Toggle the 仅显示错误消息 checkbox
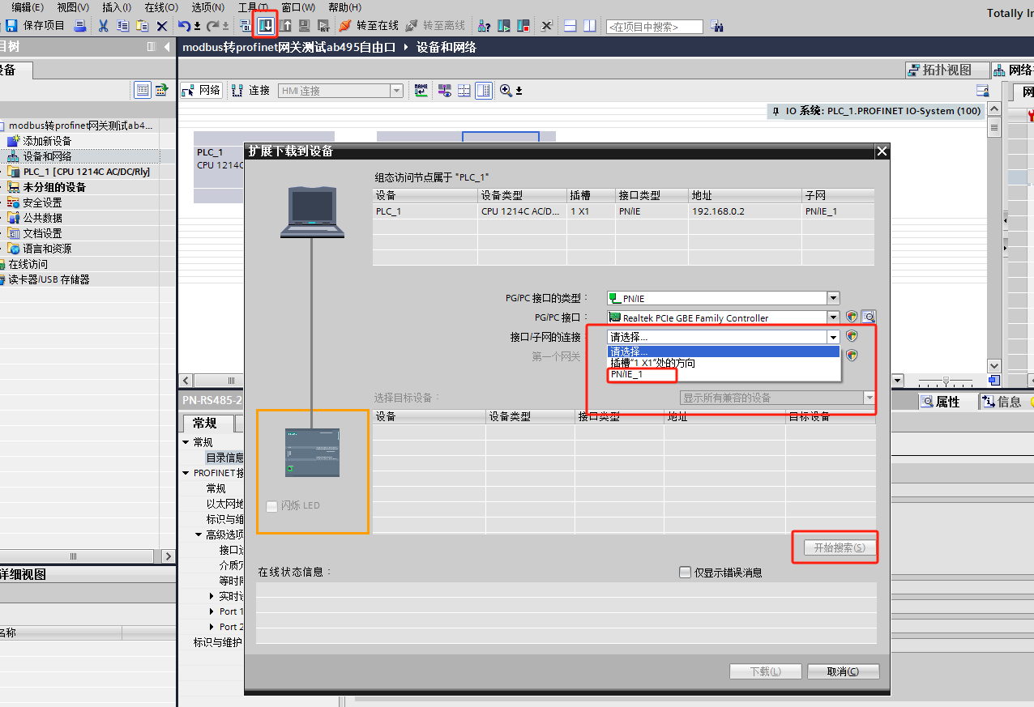The width and height of the screenshot is (1034, 707). [686, 573]
